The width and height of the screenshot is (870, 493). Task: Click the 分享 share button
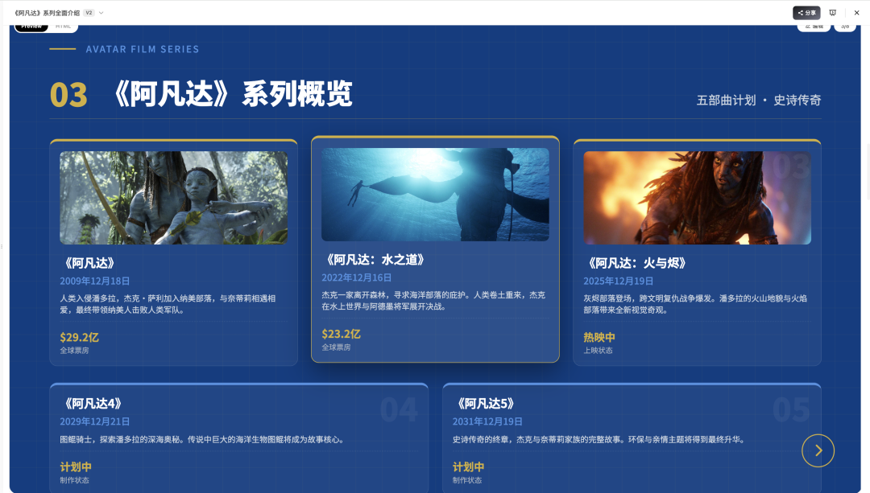tap(806, 13)
